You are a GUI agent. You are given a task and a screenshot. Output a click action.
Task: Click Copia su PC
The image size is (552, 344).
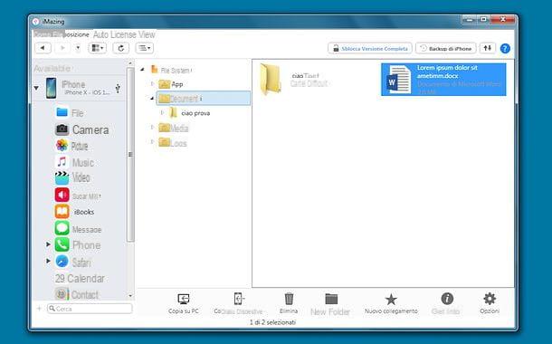click(184, 303)
